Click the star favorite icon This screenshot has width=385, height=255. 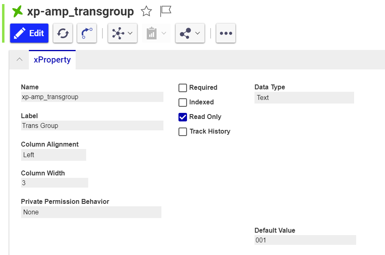coord(146,11)
